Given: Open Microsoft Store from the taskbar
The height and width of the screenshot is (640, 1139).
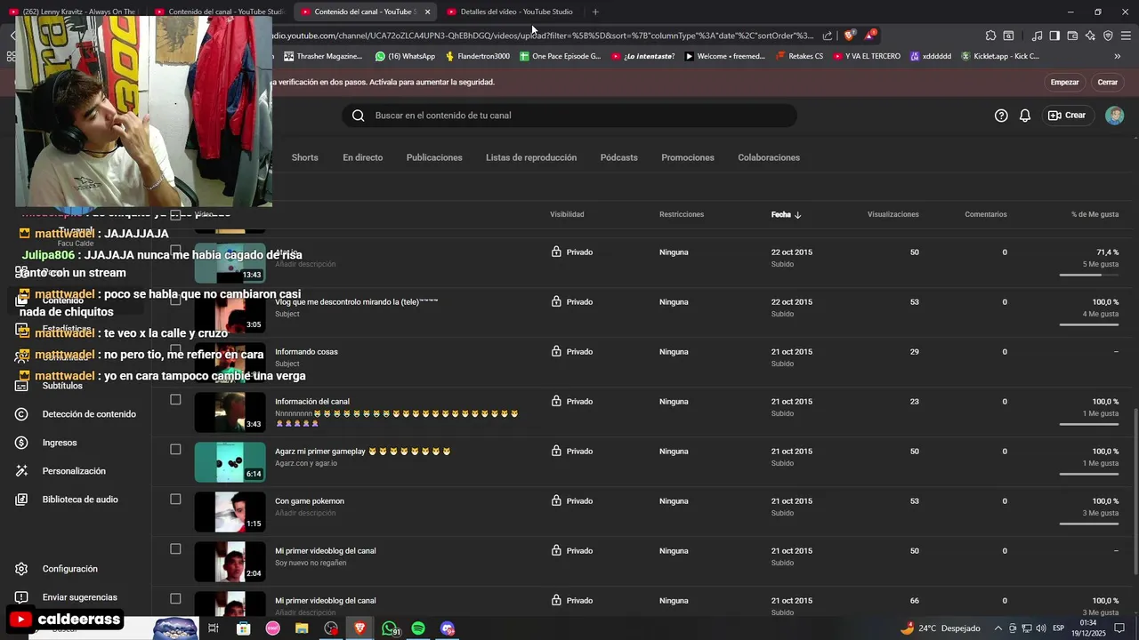Looking at the screenshot, I should (243, 628).
